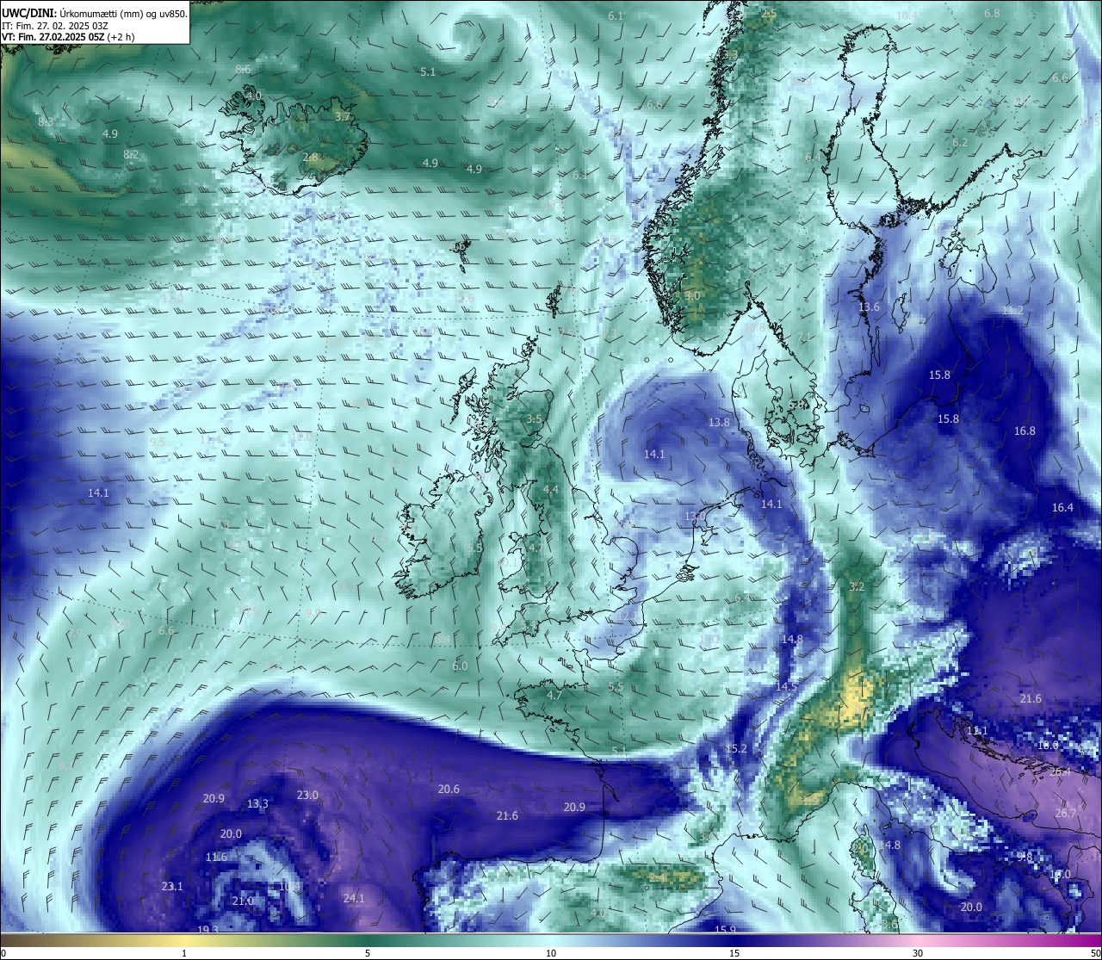This screenshot has width=1102, height=960.
Task: Click the 6.0 value southwest of England
Action: pyautogui.click(x=460, y=666)
